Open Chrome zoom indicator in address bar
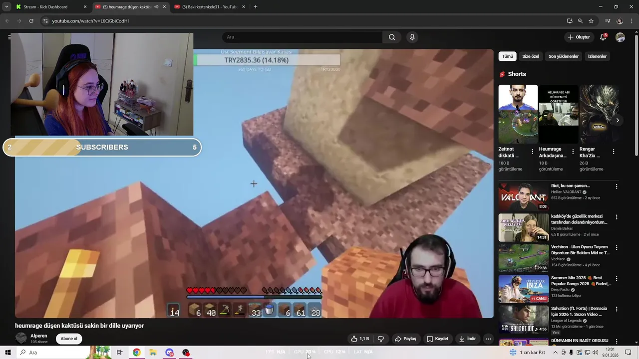 580,21
